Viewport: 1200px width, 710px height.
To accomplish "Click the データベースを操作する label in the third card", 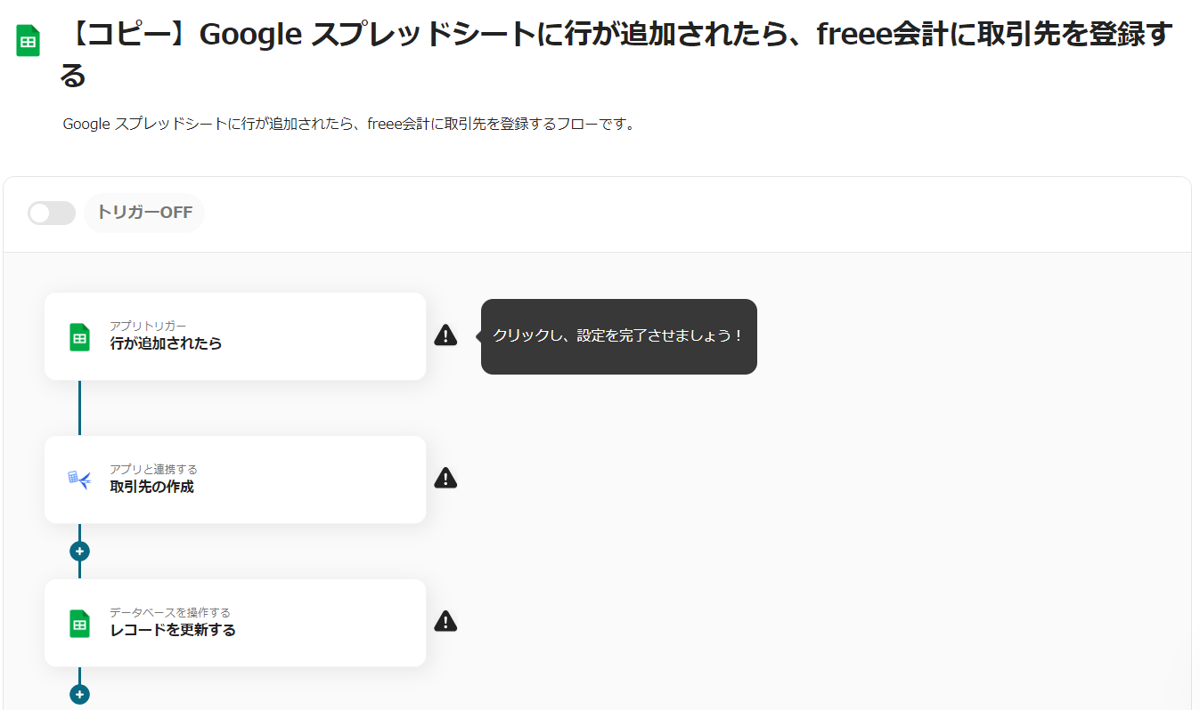I will [x=170, y=612].
